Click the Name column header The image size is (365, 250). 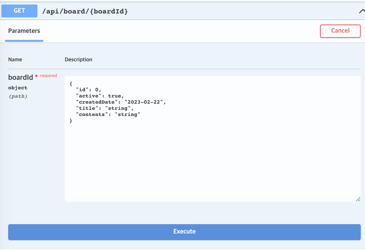coord(15,60)
